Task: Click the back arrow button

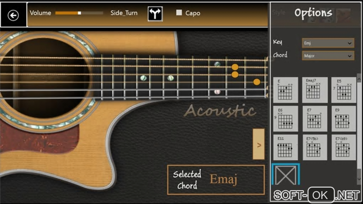Action: tap(13, 16)
